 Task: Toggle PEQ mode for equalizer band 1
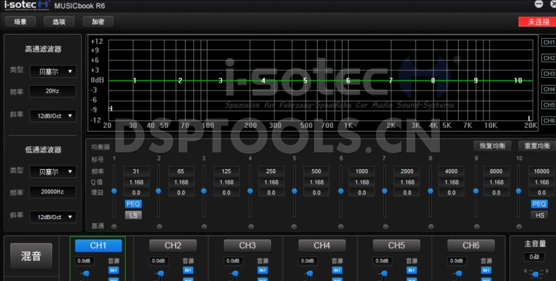coord(133,204)
